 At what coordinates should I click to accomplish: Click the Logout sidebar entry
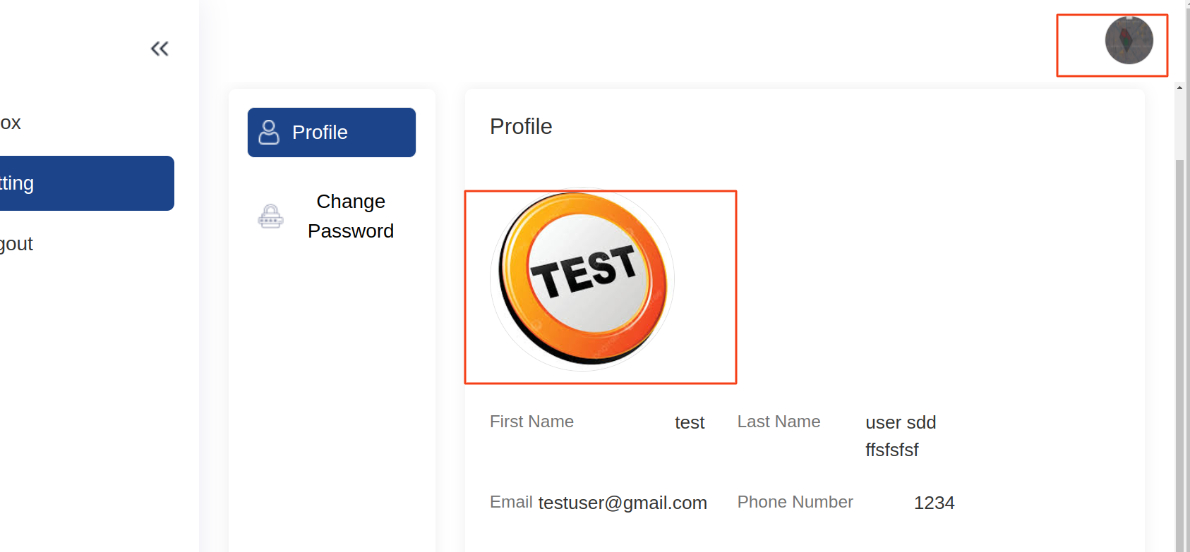coord(16,244)
